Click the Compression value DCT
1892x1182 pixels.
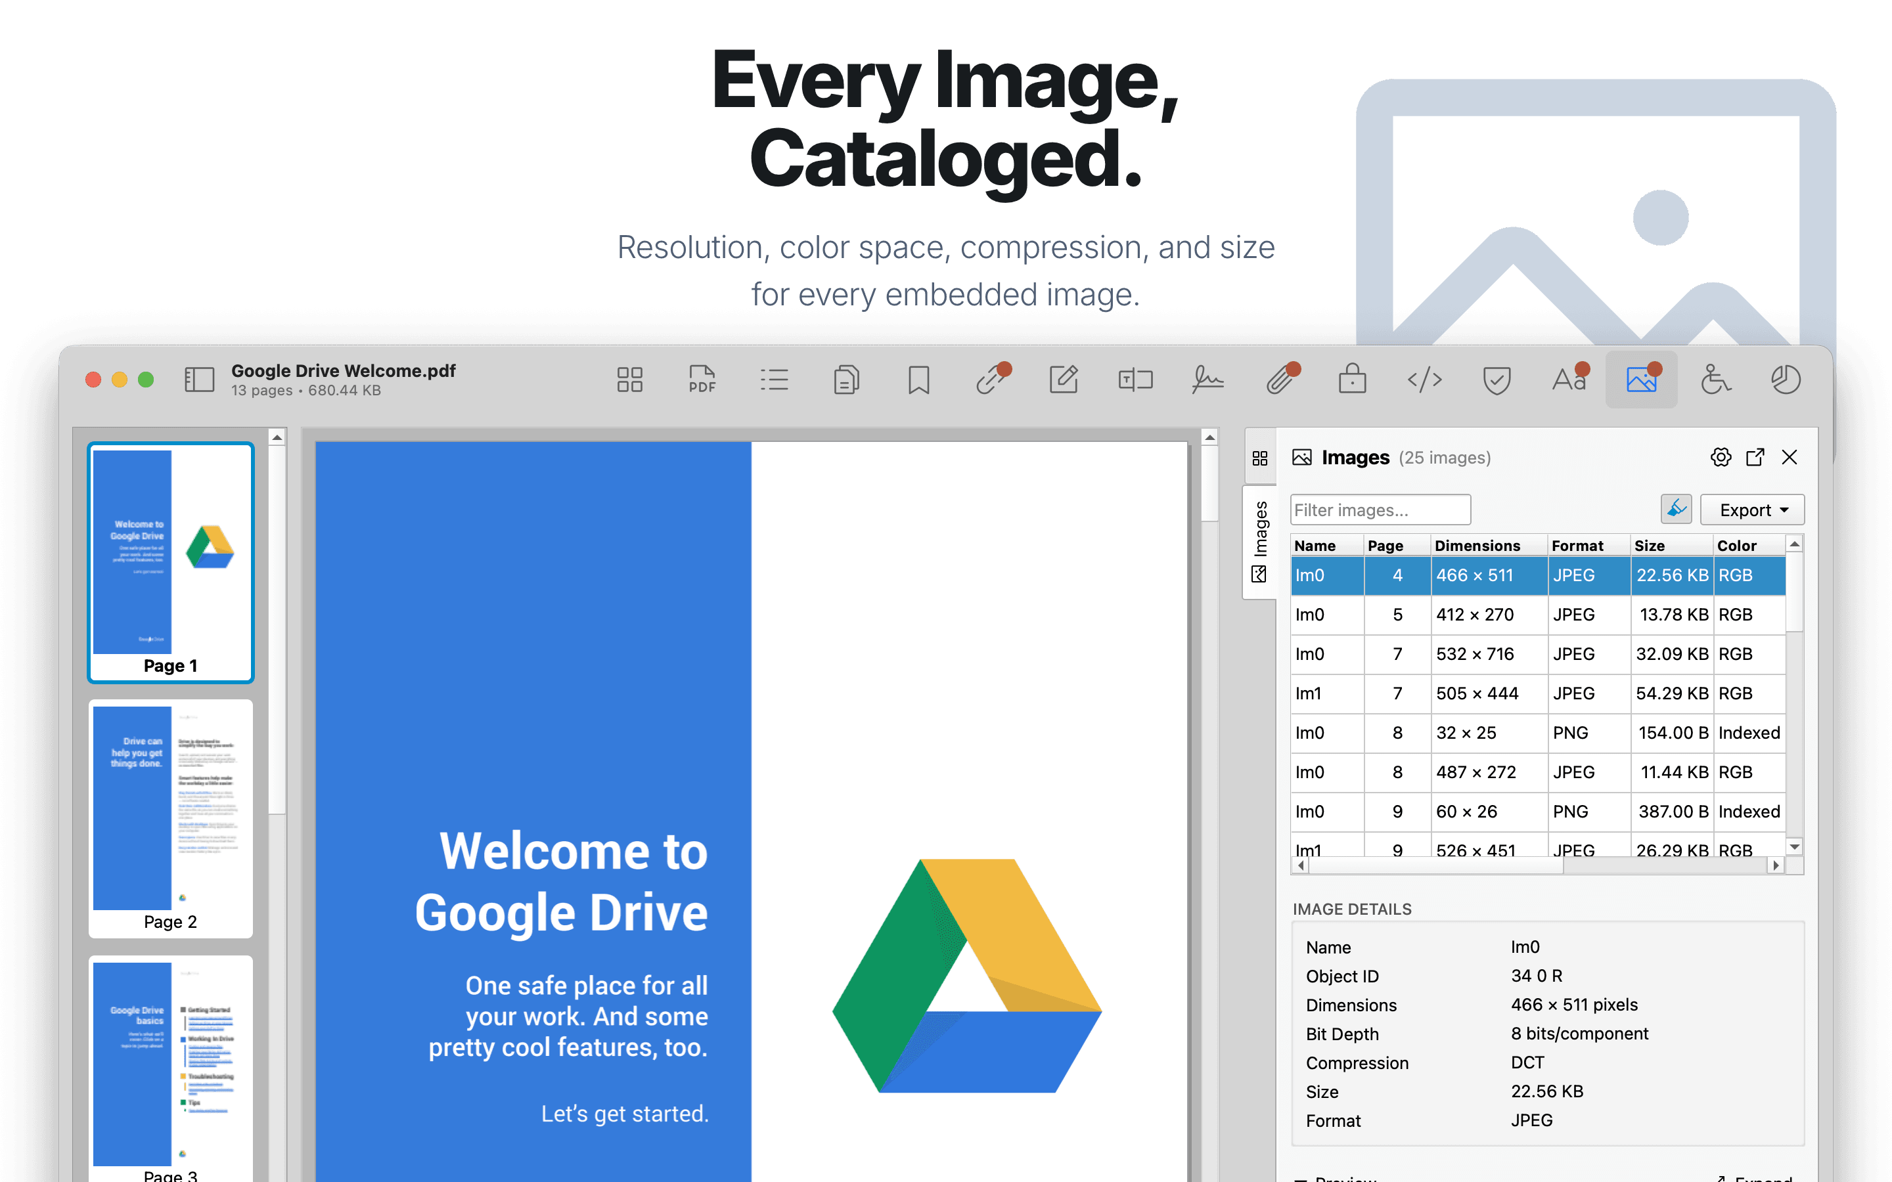[1527, 1062]
